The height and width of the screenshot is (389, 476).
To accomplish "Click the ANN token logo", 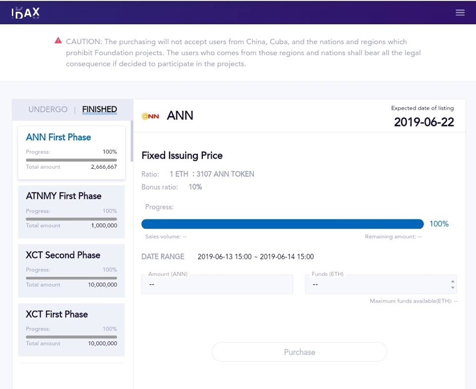I will [x=150, y=116].
